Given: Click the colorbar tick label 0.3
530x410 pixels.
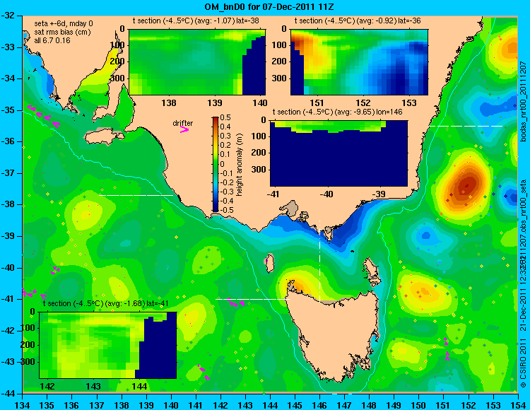Looking at the screenshot, I should click(225, 136).
